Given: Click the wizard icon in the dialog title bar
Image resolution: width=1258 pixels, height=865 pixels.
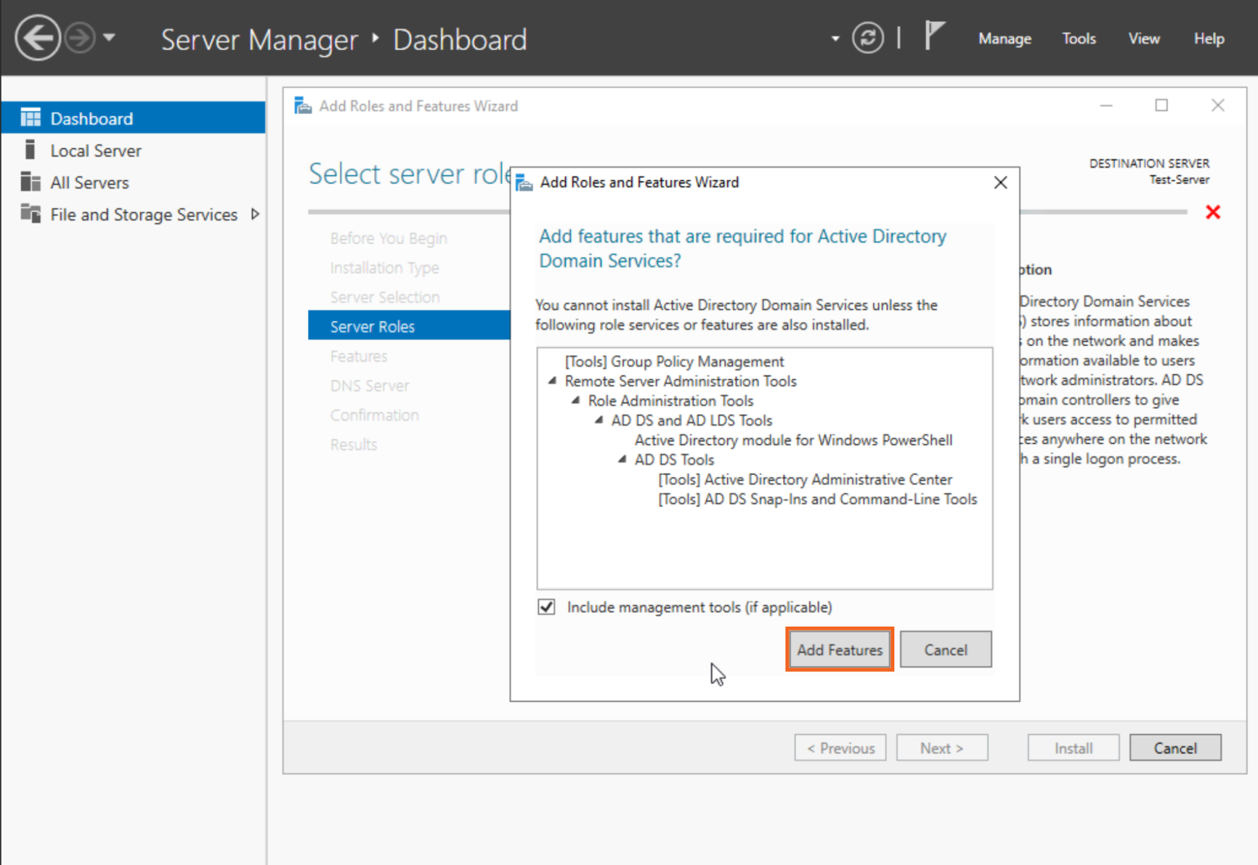Looking at the screenshot, I should click(x=523, y=182).
